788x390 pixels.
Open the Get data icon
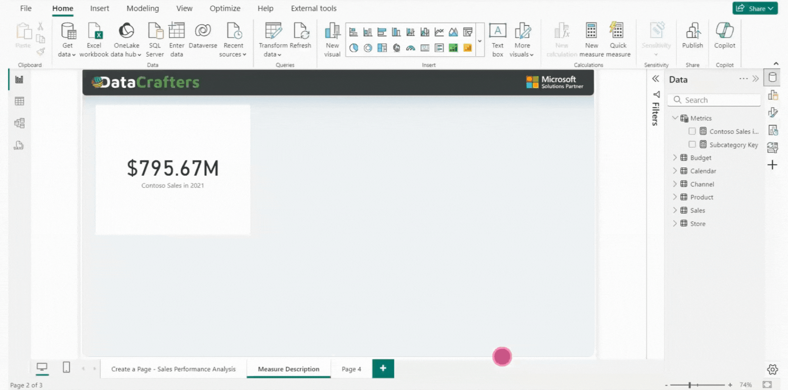click(68, 31)
